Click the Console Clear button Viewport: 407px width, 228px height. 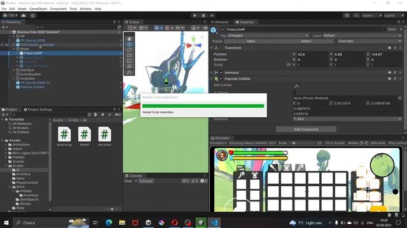pyautogui.click(x=128, y=181)
